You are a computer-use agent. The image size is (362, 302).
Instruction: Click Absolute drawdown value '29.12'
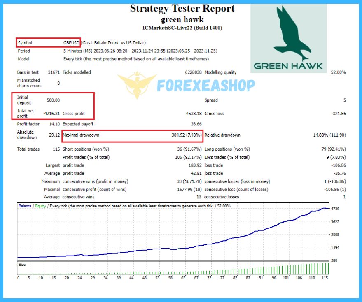click(x=54, y=135)
